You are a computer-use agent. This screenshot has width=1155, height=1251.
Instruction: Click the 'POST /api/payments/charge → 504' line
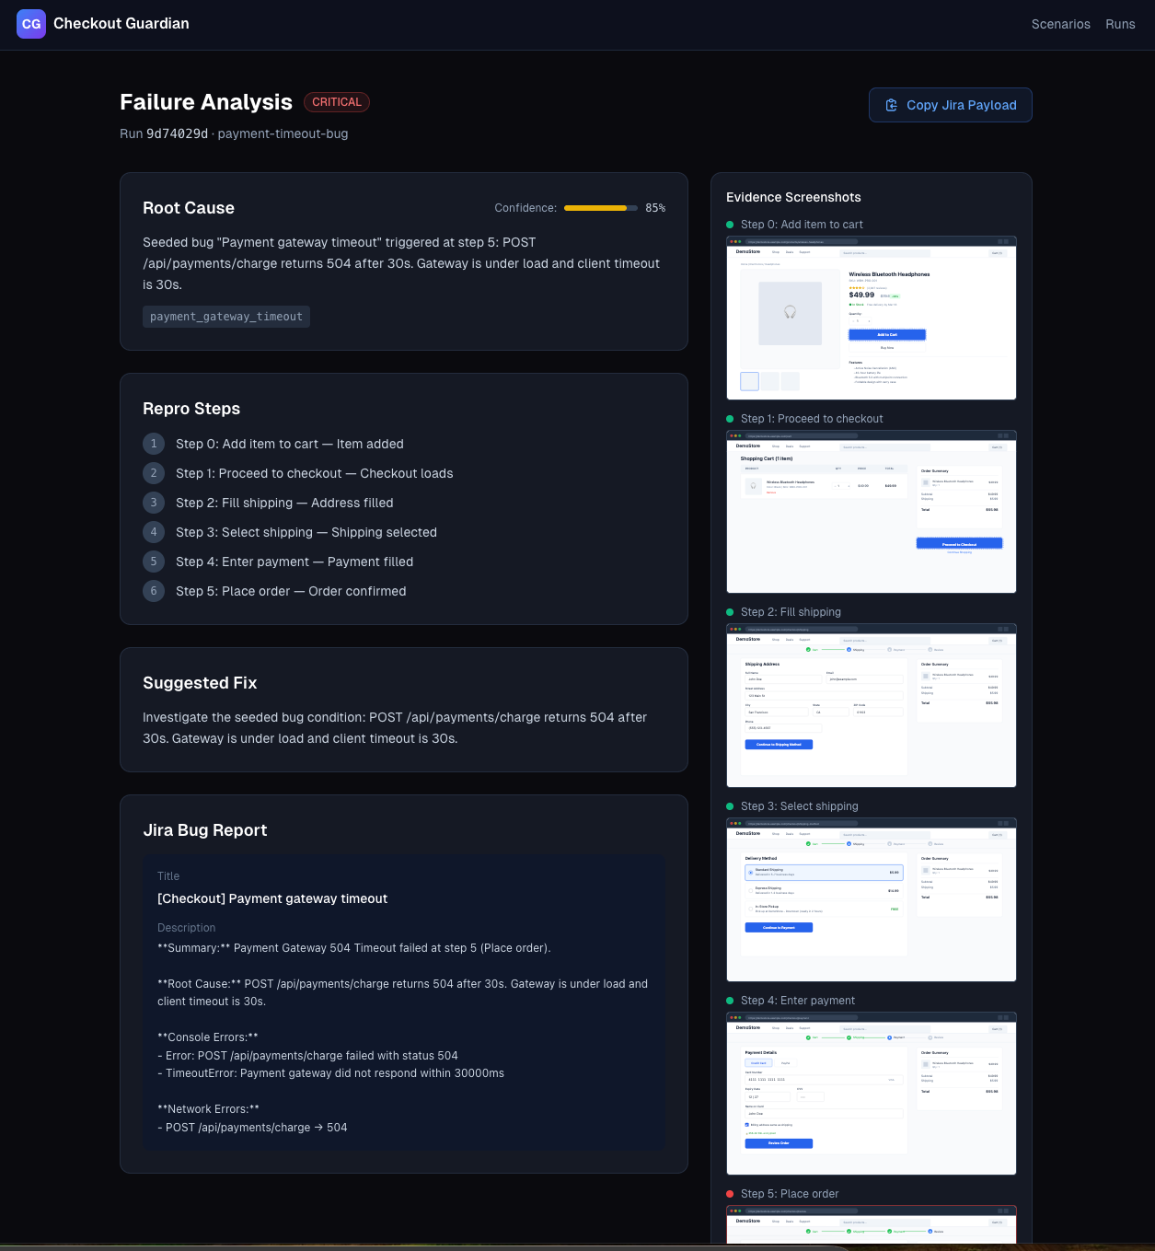252,1128
